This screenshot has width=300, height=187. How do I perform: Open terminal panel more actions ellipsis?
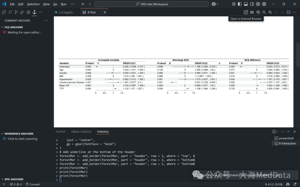click(282, 132)
